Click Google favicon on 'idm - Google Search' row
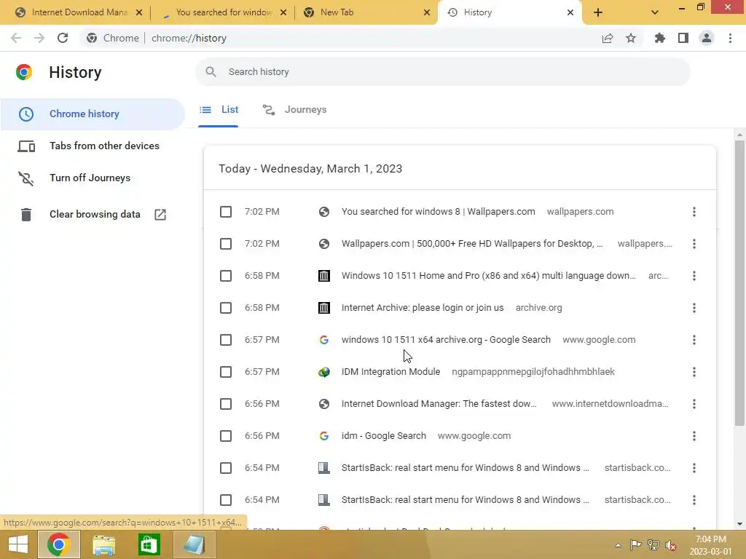This screenshot has height=559, width=746. point(324,436)
